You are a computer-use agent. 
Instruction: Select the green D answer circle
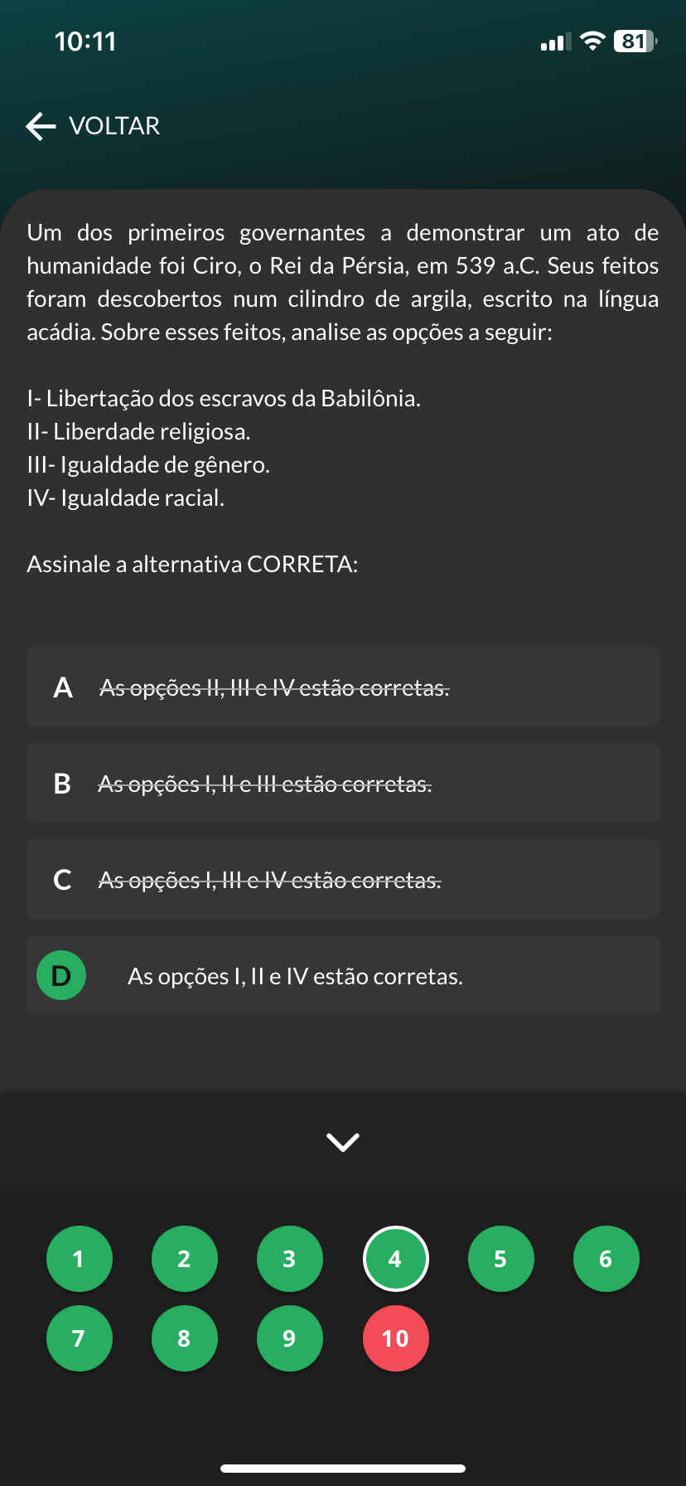pos(61,975)
